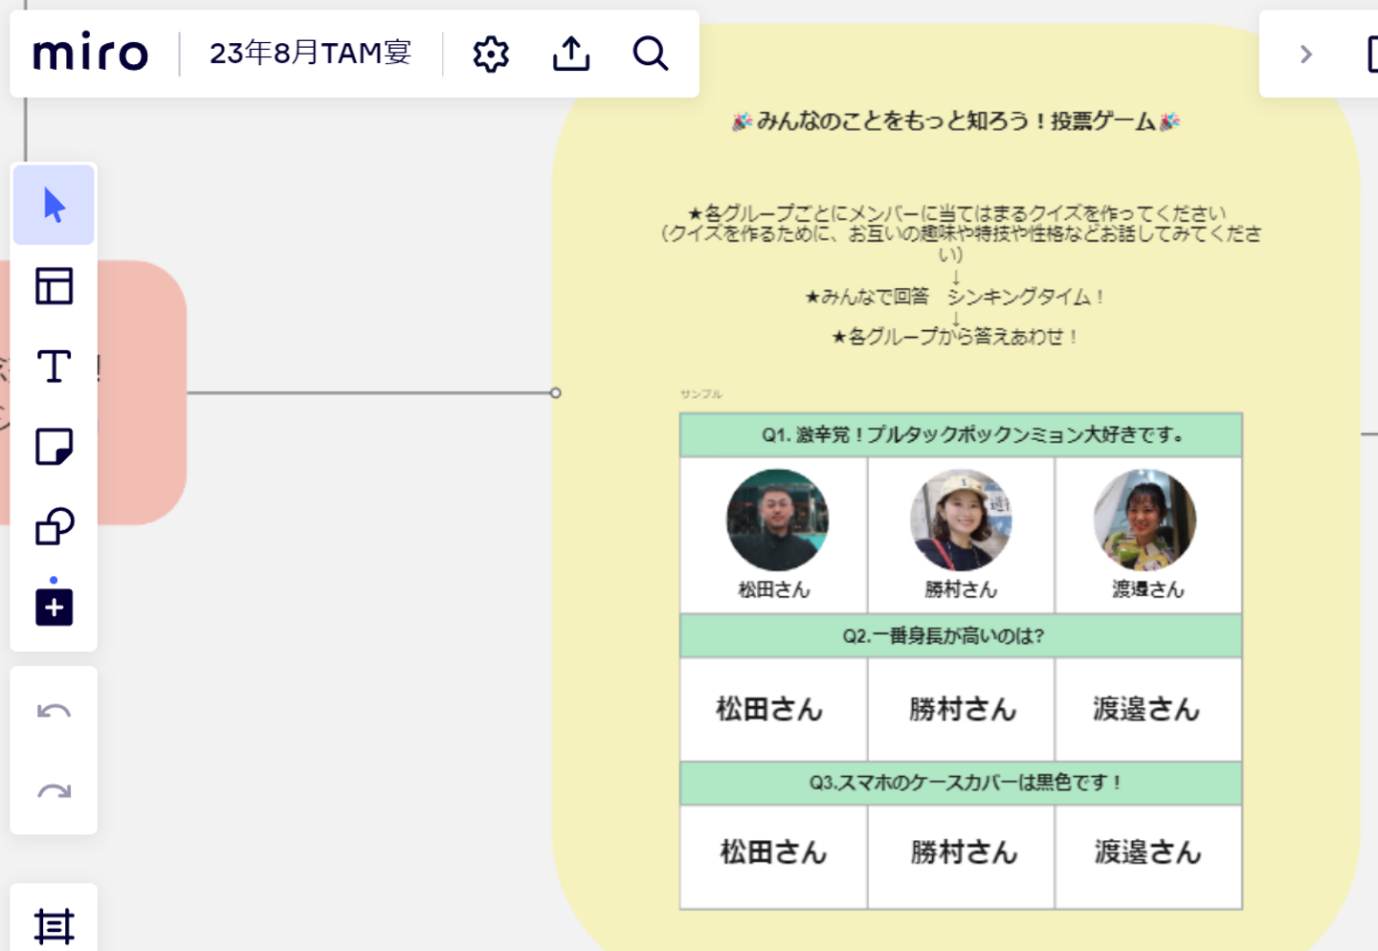Click the export board icon

[x=571, y=54]
